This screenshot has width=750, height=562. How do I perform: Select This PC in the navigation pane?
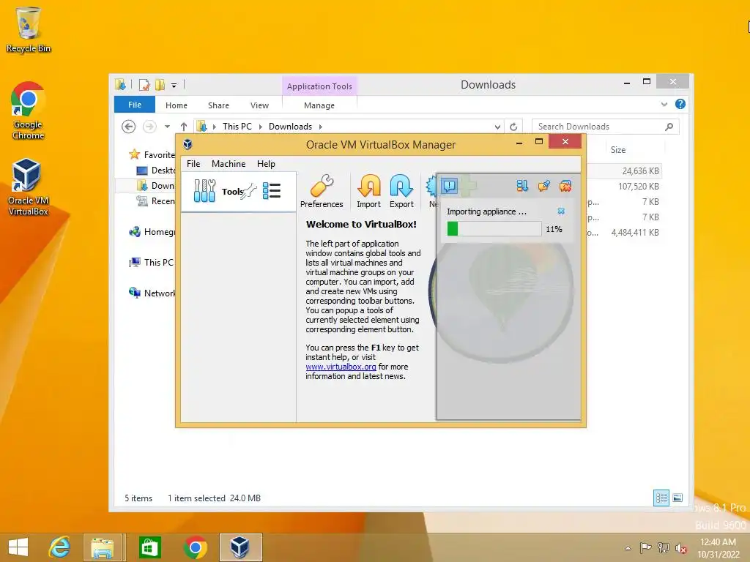[151, 263]
